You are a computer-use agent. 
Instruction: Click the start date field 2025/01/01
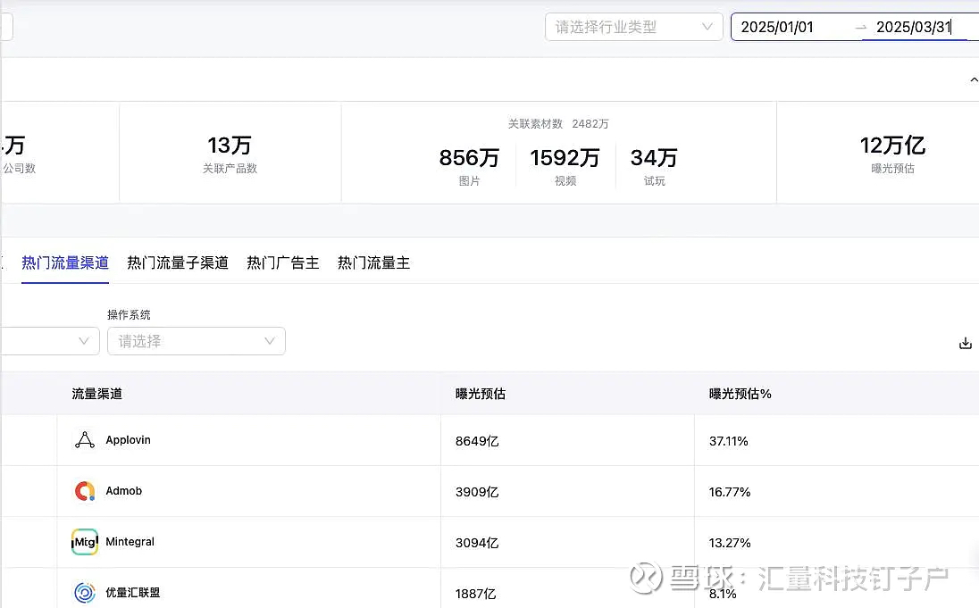[777, 27]
